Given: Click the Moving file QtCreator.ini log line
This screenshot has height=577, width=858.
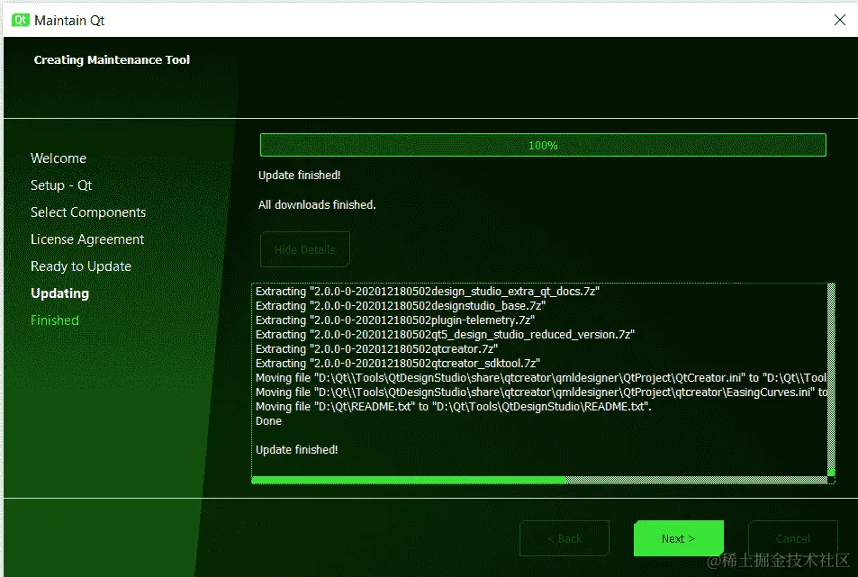Looking at the screenshot, I should click(x=541, y=377).
